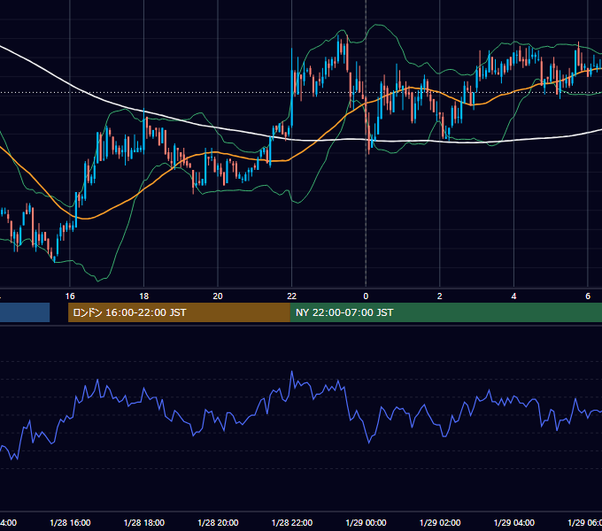Click the 1/29 00:00 date label
The height and width of the screenshot is (531, 602).
(x=366, y=523)
